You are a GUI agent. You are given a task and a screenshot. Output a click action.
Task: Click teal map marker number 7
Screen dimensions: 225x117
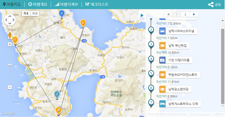pyautogui.click(x=57, y=95)
